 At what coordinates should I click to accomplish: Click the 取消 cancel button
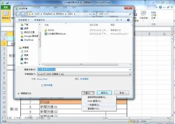click(122, 93)
